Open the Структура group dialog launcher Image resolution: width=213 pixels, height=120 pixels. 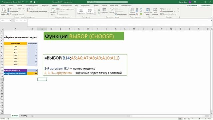[x=179, y=17]
